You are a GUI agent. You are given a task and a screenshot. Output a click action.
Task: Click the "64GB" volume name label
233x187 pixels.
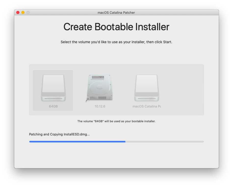click(x=53, y=106)
